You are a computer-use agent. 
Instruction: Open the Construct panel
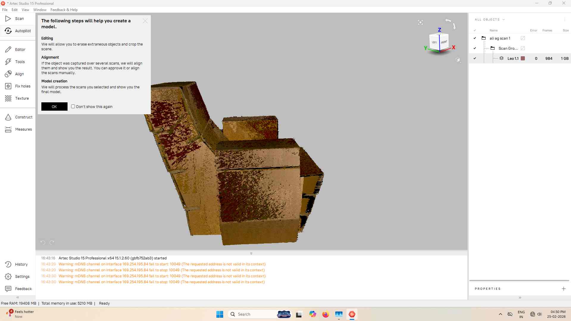[x=18, y=117]
